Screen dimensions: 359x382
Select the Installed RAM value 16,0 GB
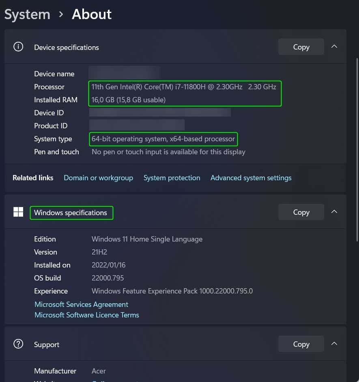(x=129, y=100)
